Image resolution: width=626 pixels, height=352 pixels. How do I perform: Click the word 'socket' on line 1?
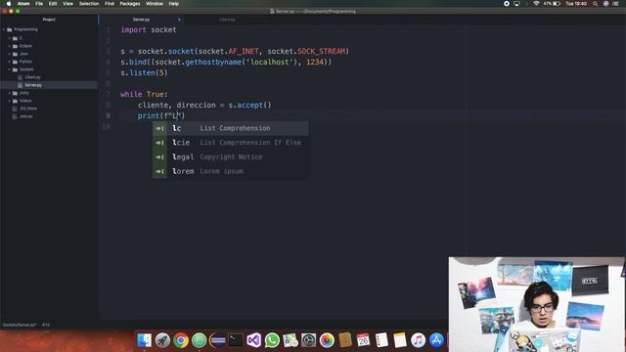(x=163, y=30)
